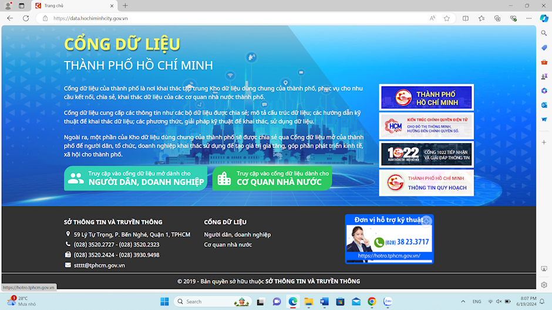Open Microsoft Store from taskbar
Viewport: 552px width, 310px height.
(x=340, y=302)
